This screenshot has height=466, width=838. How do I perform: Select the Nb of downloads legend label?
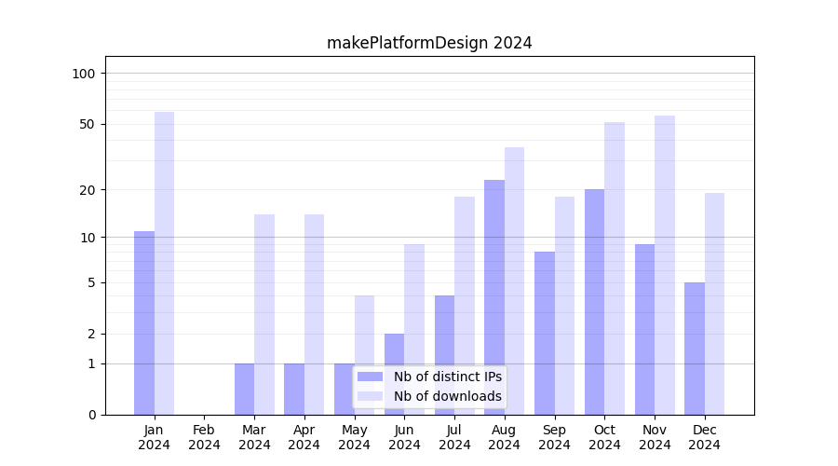pyautogui.click(x=448, y=396)
